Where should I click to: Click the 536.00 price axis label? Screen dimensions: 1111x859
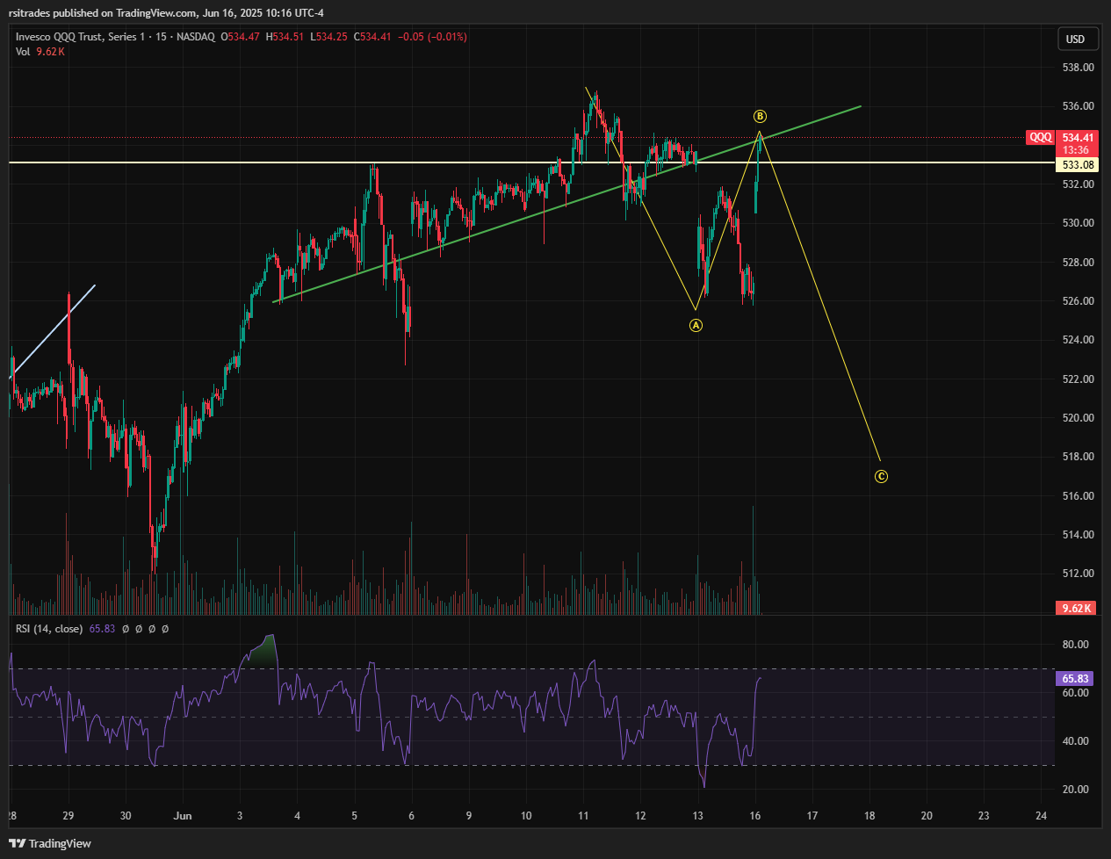click(x=1078, y=106)
